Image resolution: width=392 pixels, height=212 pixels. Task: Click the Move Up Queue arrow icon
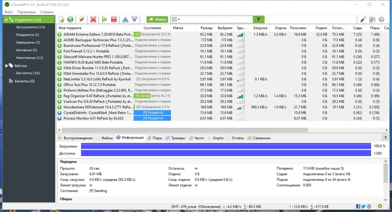pyautogui.click(x=125, y=20)
